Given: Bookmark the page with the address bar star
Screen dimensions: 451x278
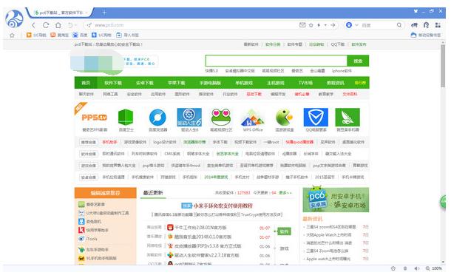Looking at the screenshot, I should click(x=311, y=25).
